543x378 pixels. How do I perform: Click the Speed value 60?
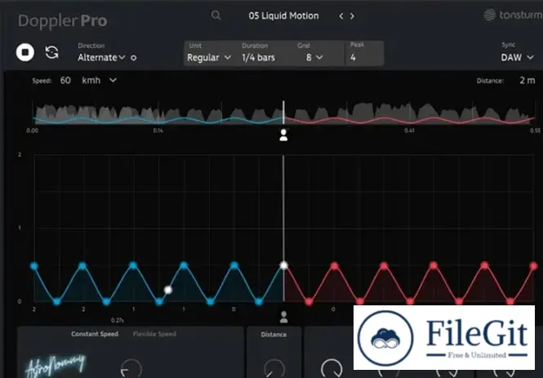pyautogui.click(x=65, y=80)
